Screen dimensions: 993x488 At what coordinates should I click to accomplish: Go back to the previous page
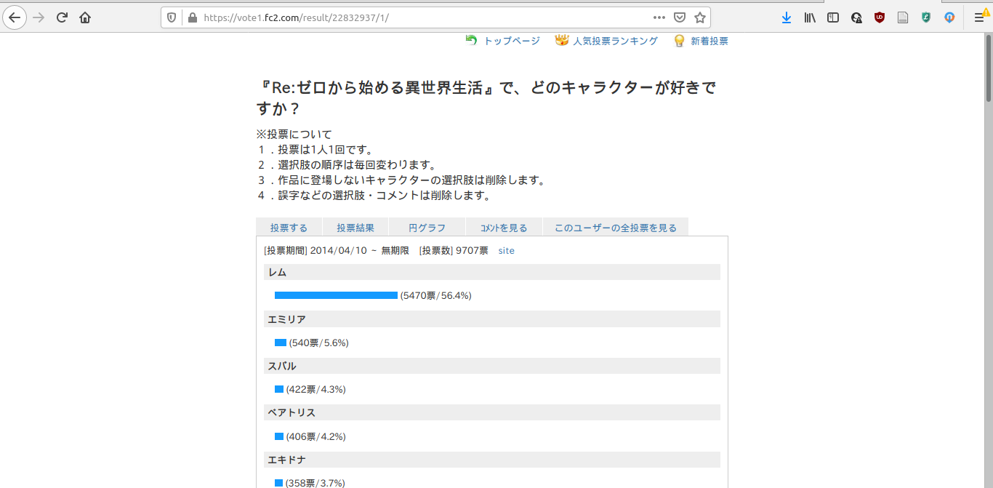tap(15, 17)
